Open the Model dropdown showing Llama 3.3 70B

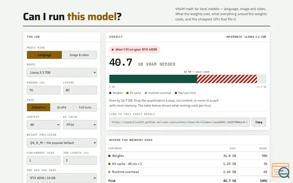(62, 72)
